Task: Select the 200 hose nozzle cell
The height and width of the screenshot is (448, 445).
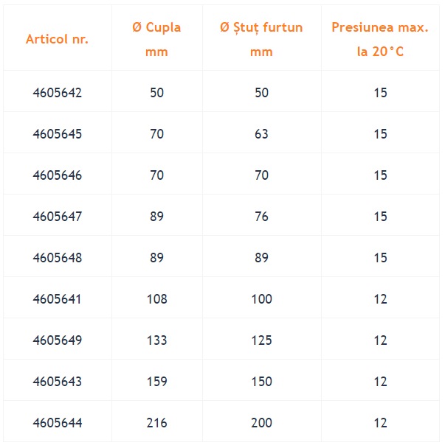Action: (261, 423)
